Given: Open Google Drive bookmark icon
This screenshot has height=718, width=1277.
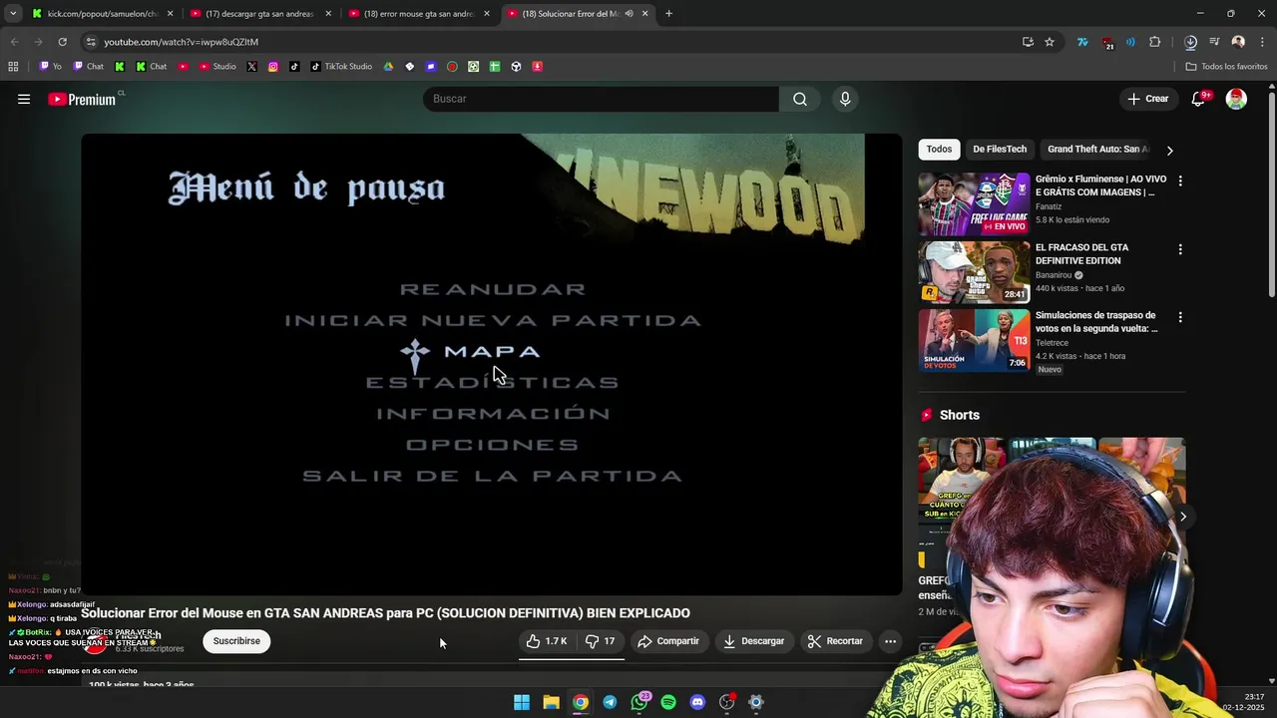Looking at the screenshot, I should pyautogui.click(x=388, y=67).
